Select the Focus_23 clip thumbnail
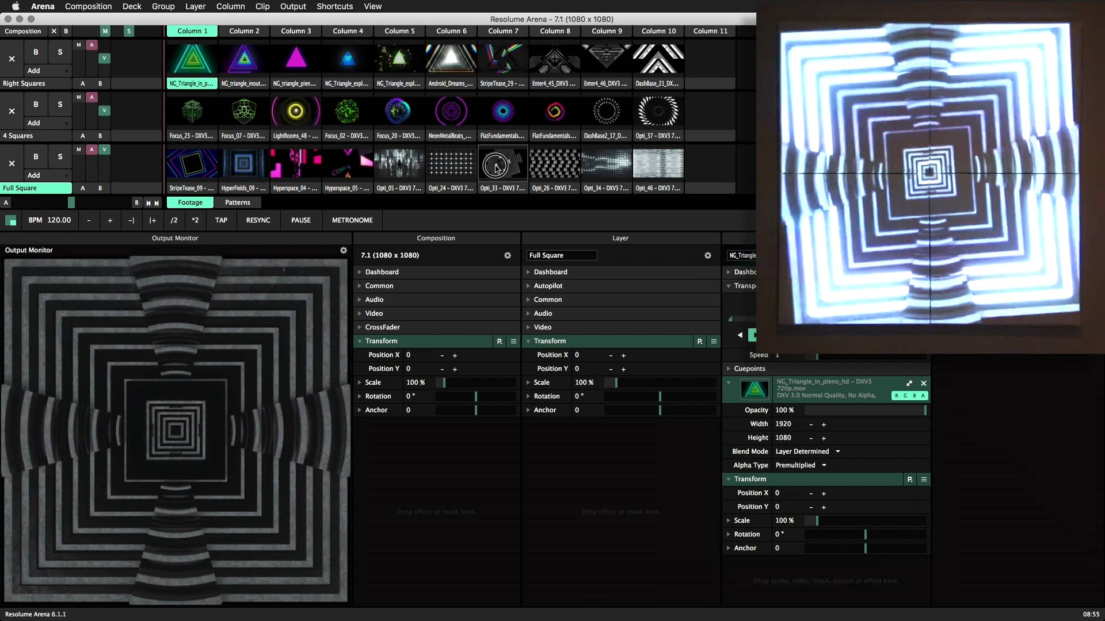1105x621 pixels. 192,111
